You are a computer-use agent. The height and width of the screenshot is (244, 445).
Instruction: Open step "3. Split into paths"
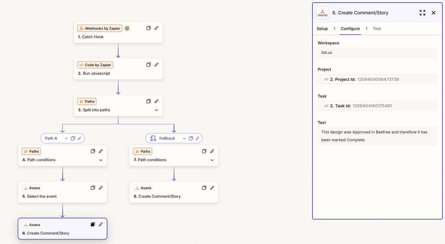pyautogui.click(x=118, y=105)
